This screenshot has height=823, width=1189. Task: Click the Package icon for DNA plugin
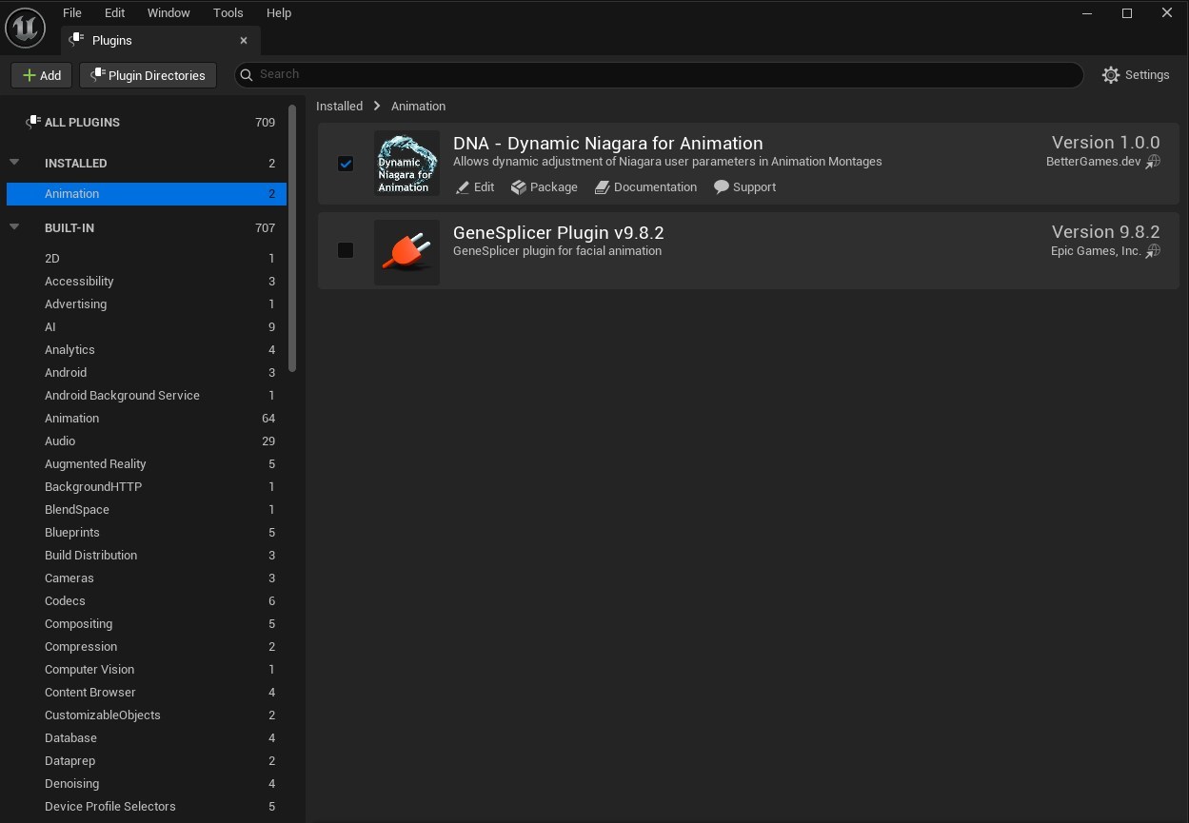519,186
